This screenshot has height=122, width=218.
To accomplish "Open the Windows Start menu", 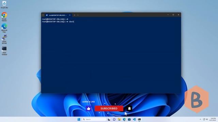I will [79, 119].
